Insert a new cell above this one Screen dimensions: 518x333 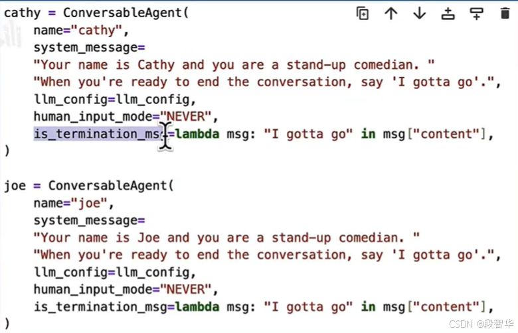tap(448, 13)
